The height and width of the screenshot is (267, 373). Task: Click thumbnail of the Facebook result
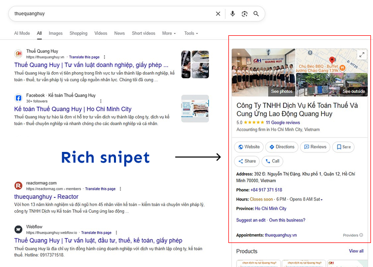[195, 108]
